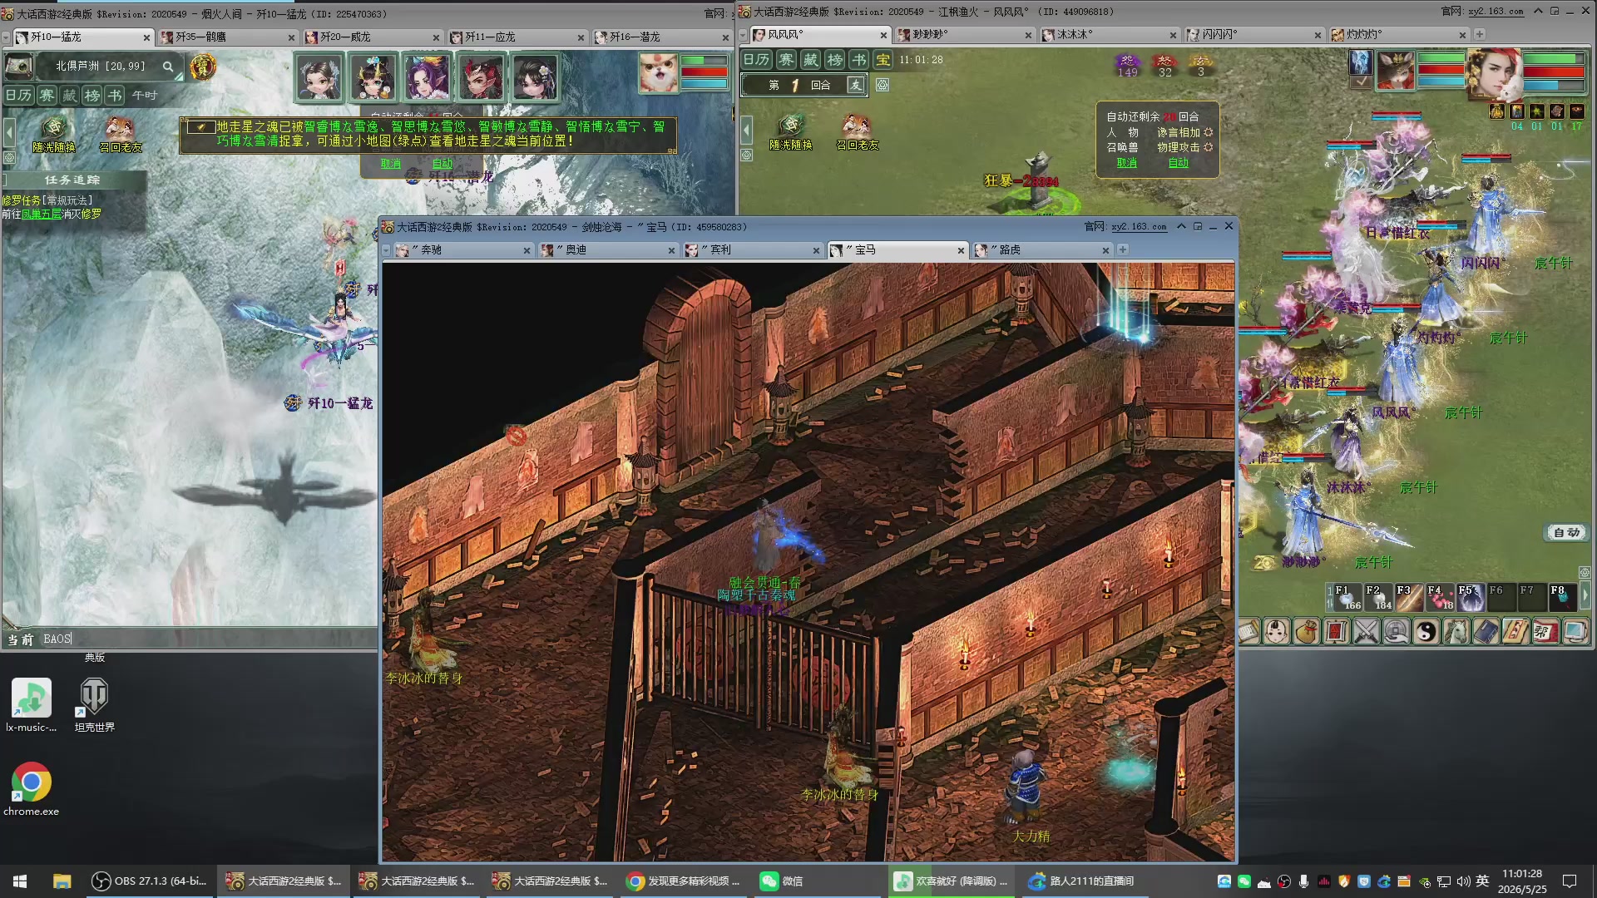Toggle the 自动 auto-battle button near skill bar

(1566, 532)
